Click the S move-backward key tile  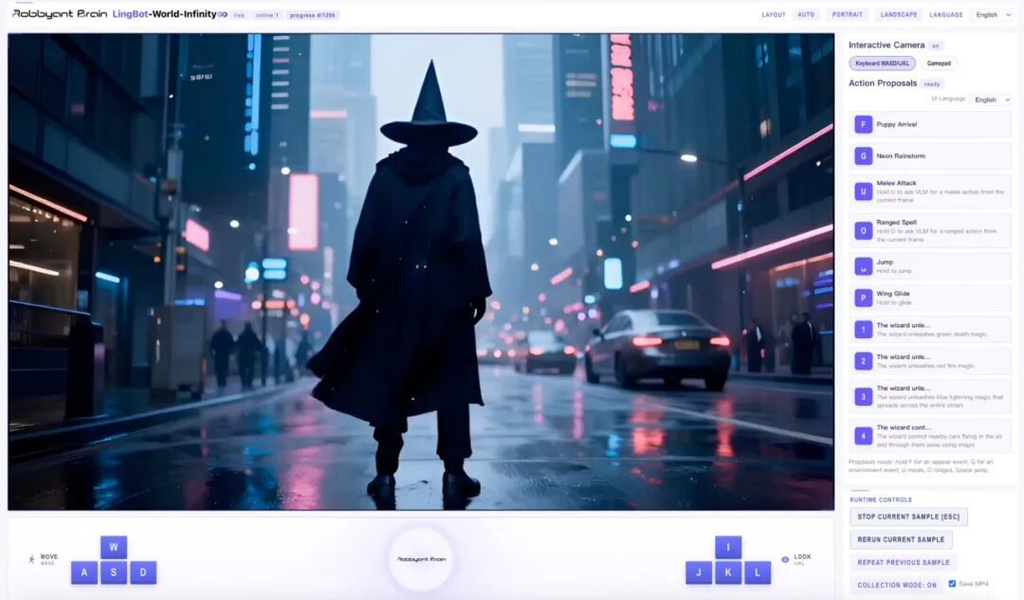(x=114, y=573)
